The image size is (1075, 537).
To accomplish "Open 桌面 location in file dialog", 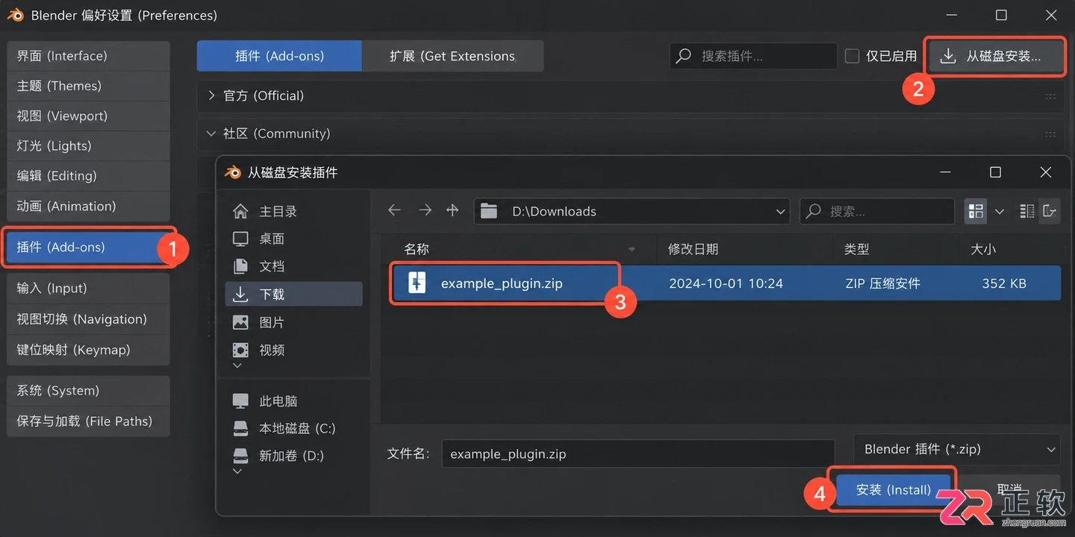I will click(x=294, y=239).
